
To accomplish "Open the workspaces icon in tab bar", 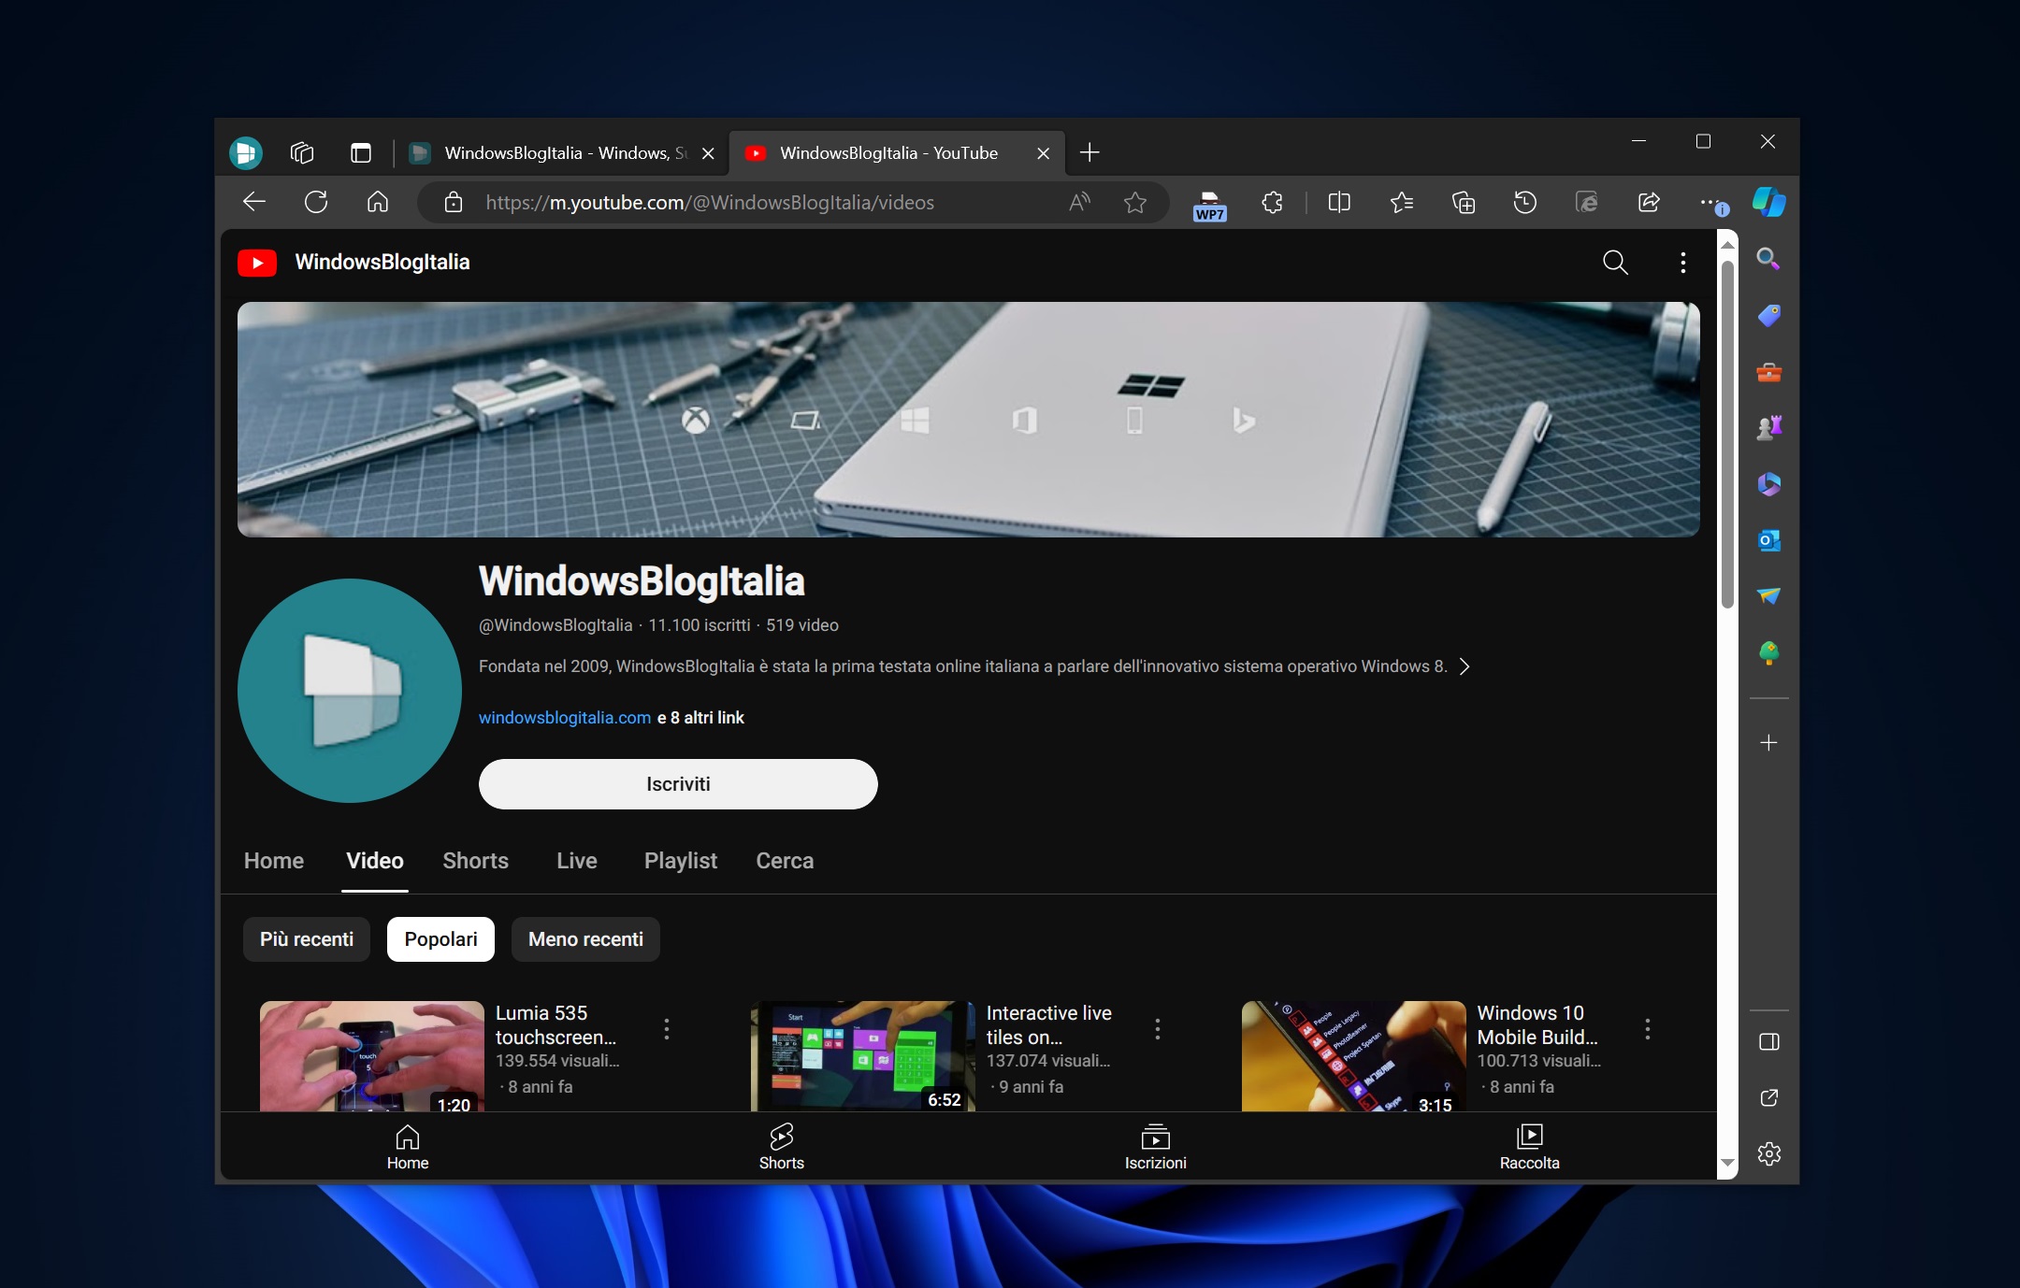I will tap(302, 152).
